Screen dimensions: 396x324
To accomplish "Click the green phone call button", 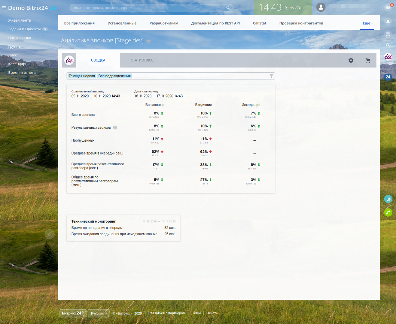I will (x=388, y=213).
